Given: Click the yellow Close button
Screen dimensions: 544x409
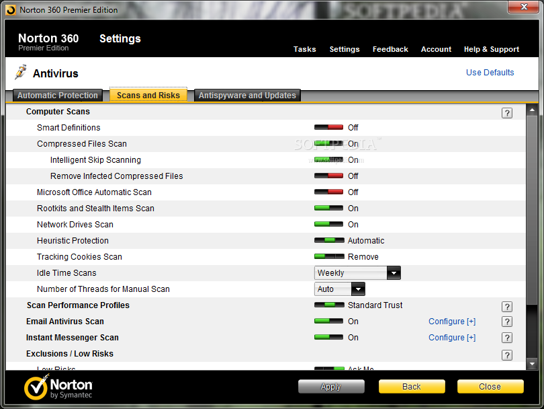Looking at the screenshot, I should pyautogui.click(x=490, y=386).
